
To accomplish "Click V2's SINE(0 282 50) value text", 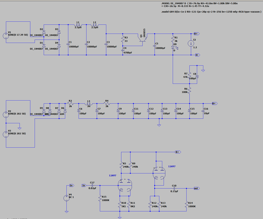I will pyautogui.click(x=17, y=114).
